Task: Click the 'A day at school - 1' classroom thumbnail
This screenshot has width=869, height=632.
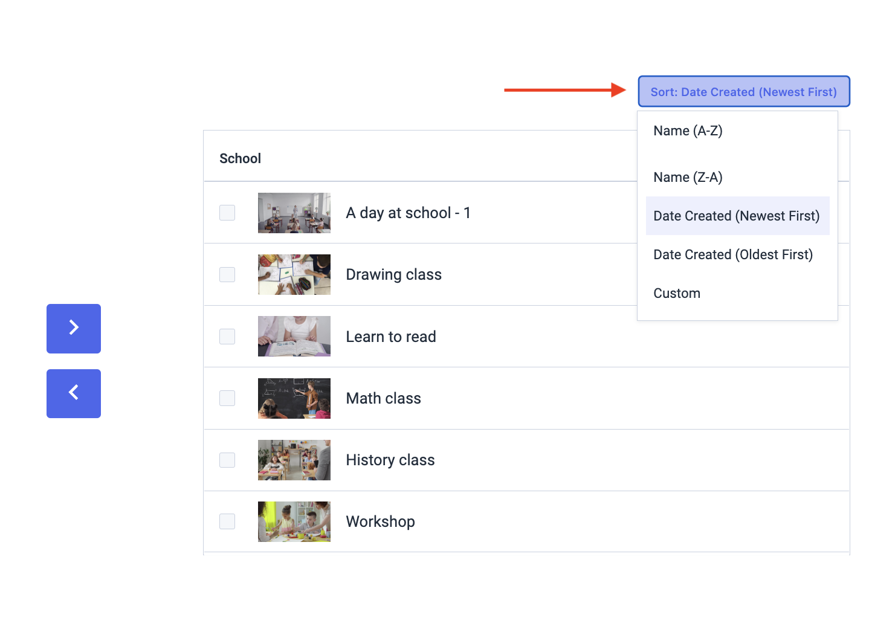Action: coord(294,213)
